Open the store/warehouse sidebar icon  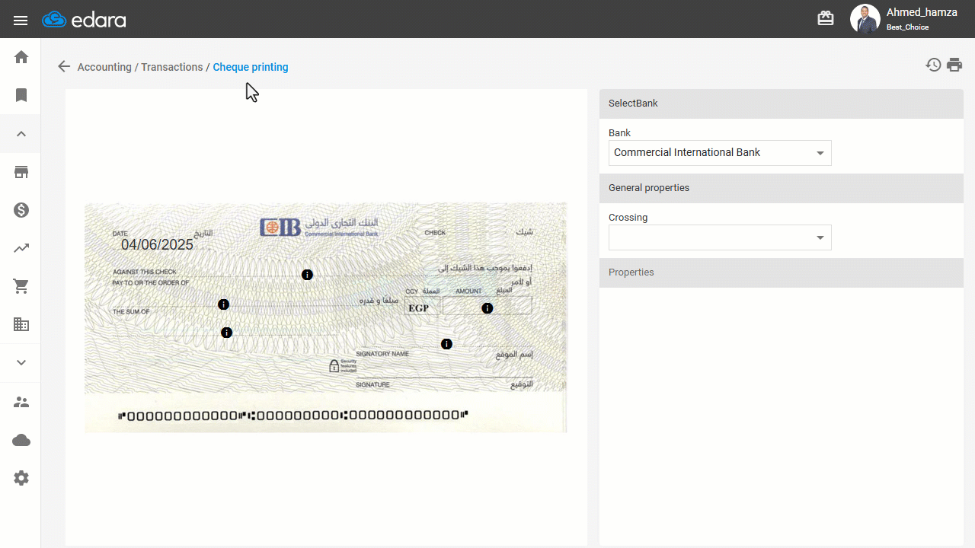(21, 172)
